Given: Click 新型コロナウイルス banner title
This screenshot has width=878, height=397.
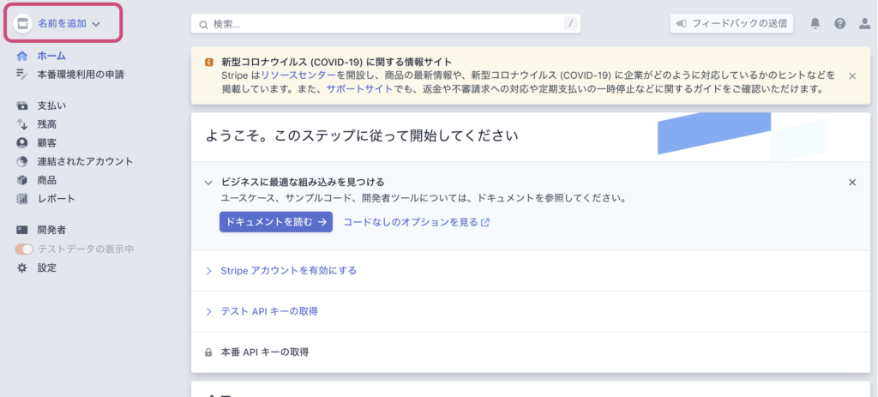Looking at the screenshot, I should (x=336, y=62).
